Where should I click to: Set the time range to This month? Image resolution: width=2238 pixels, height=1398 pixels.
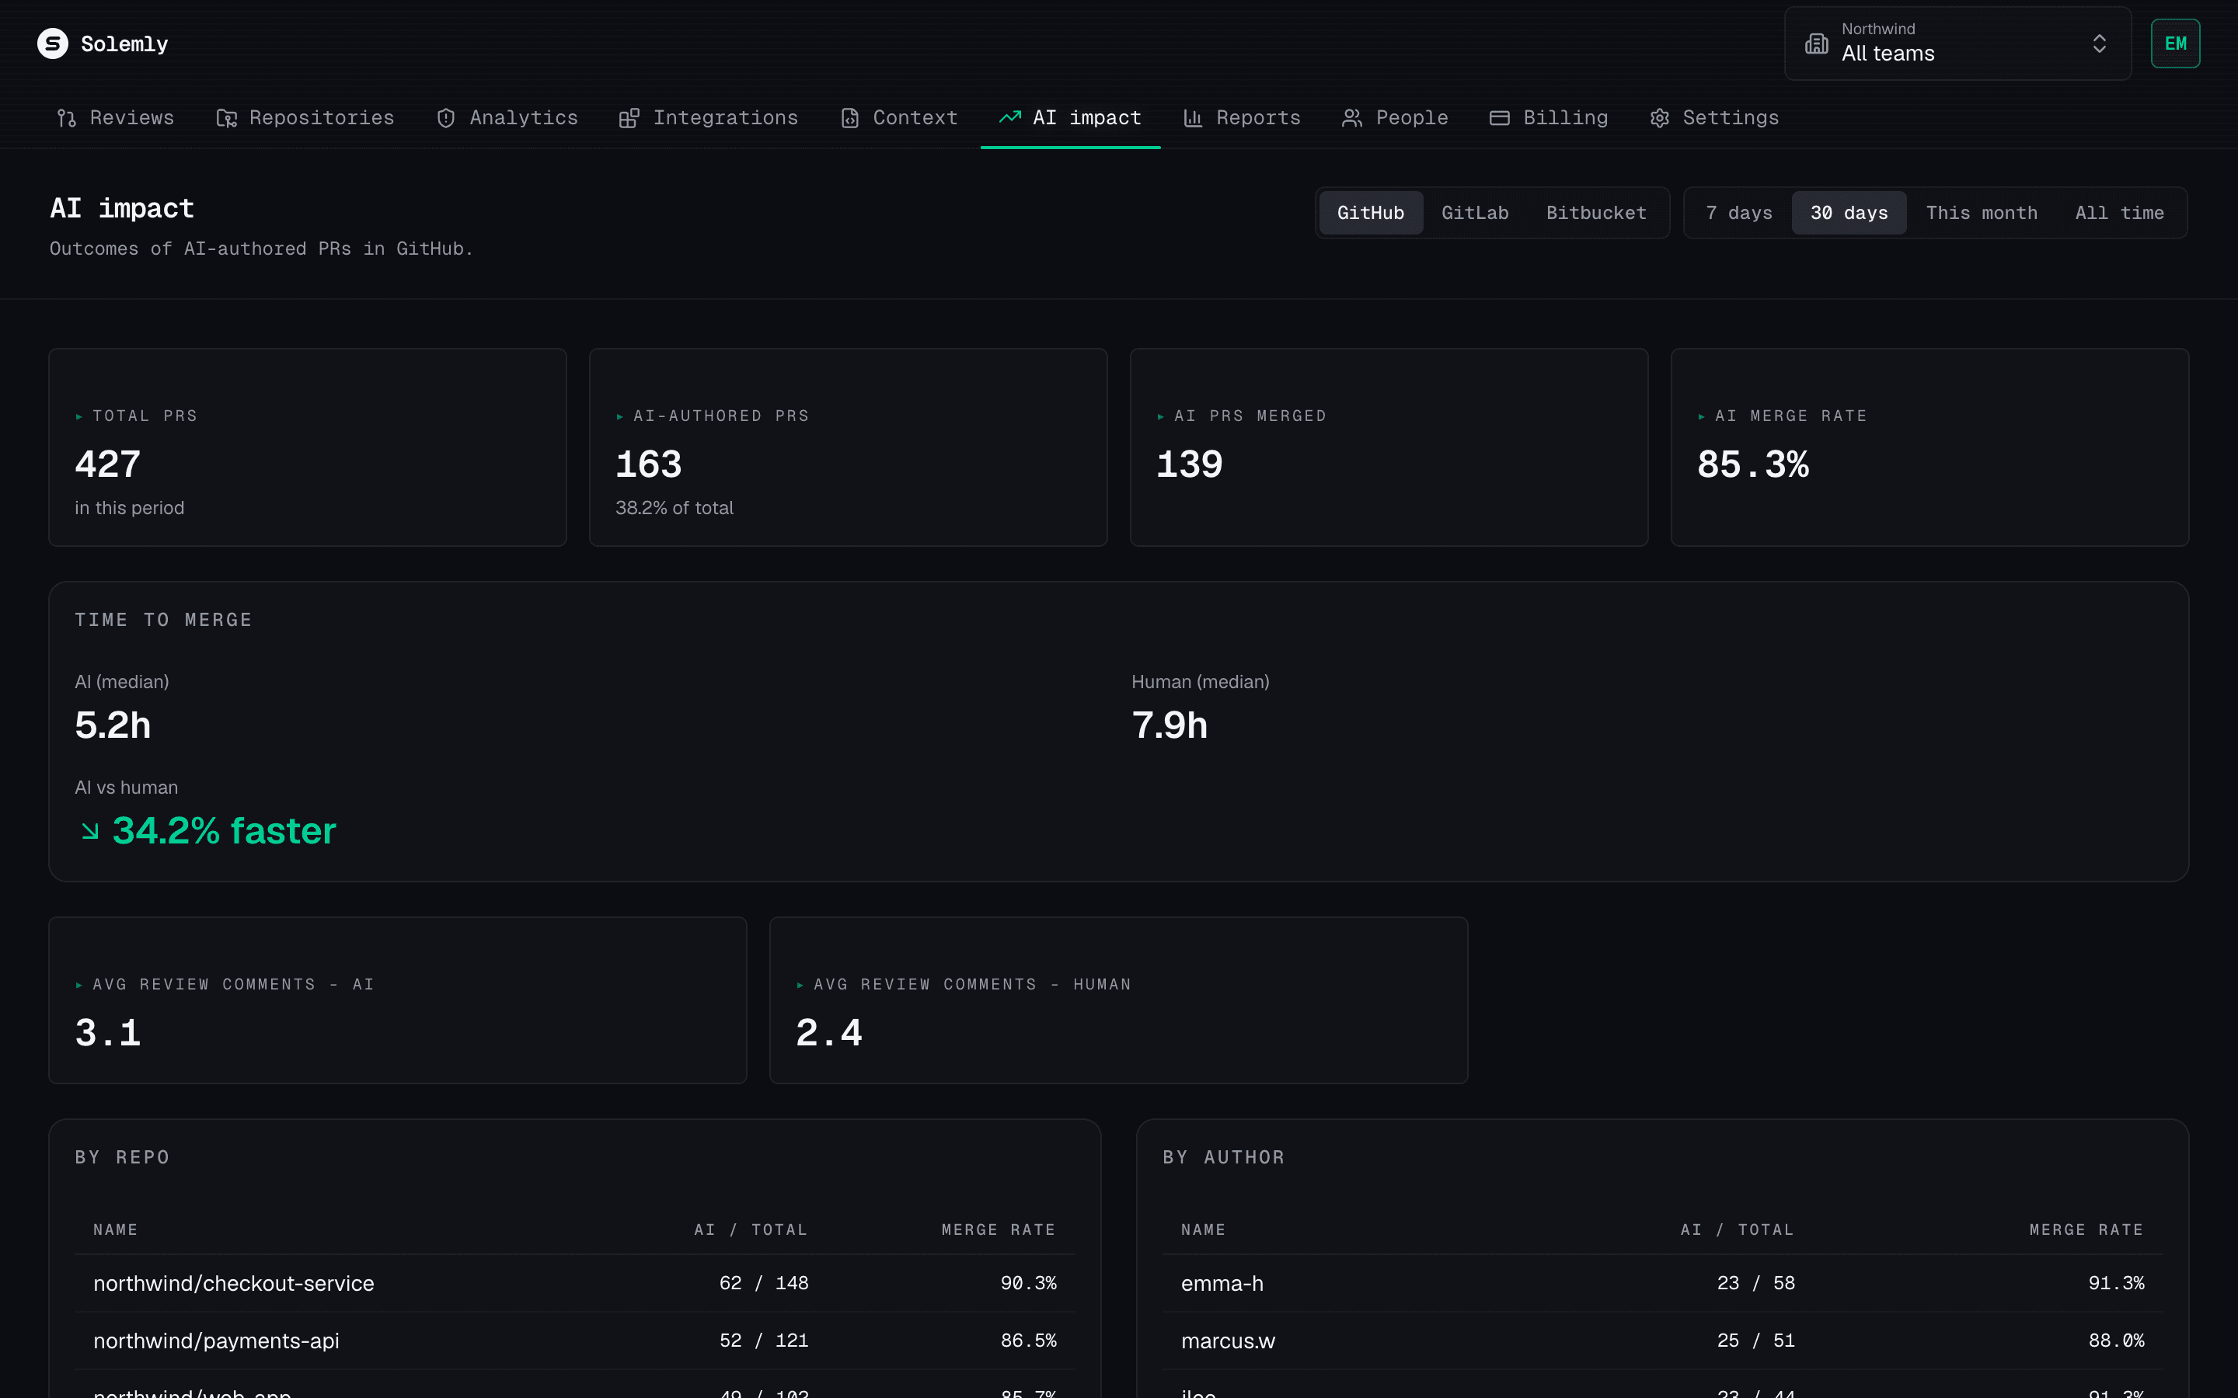[x=1982, y=213]
